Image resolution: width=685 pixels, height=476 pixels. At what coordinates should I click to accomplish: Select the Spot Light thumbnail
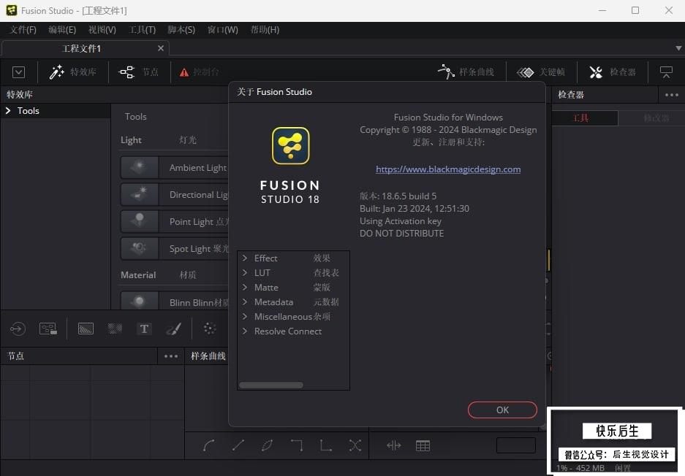[x=140, y=249]
